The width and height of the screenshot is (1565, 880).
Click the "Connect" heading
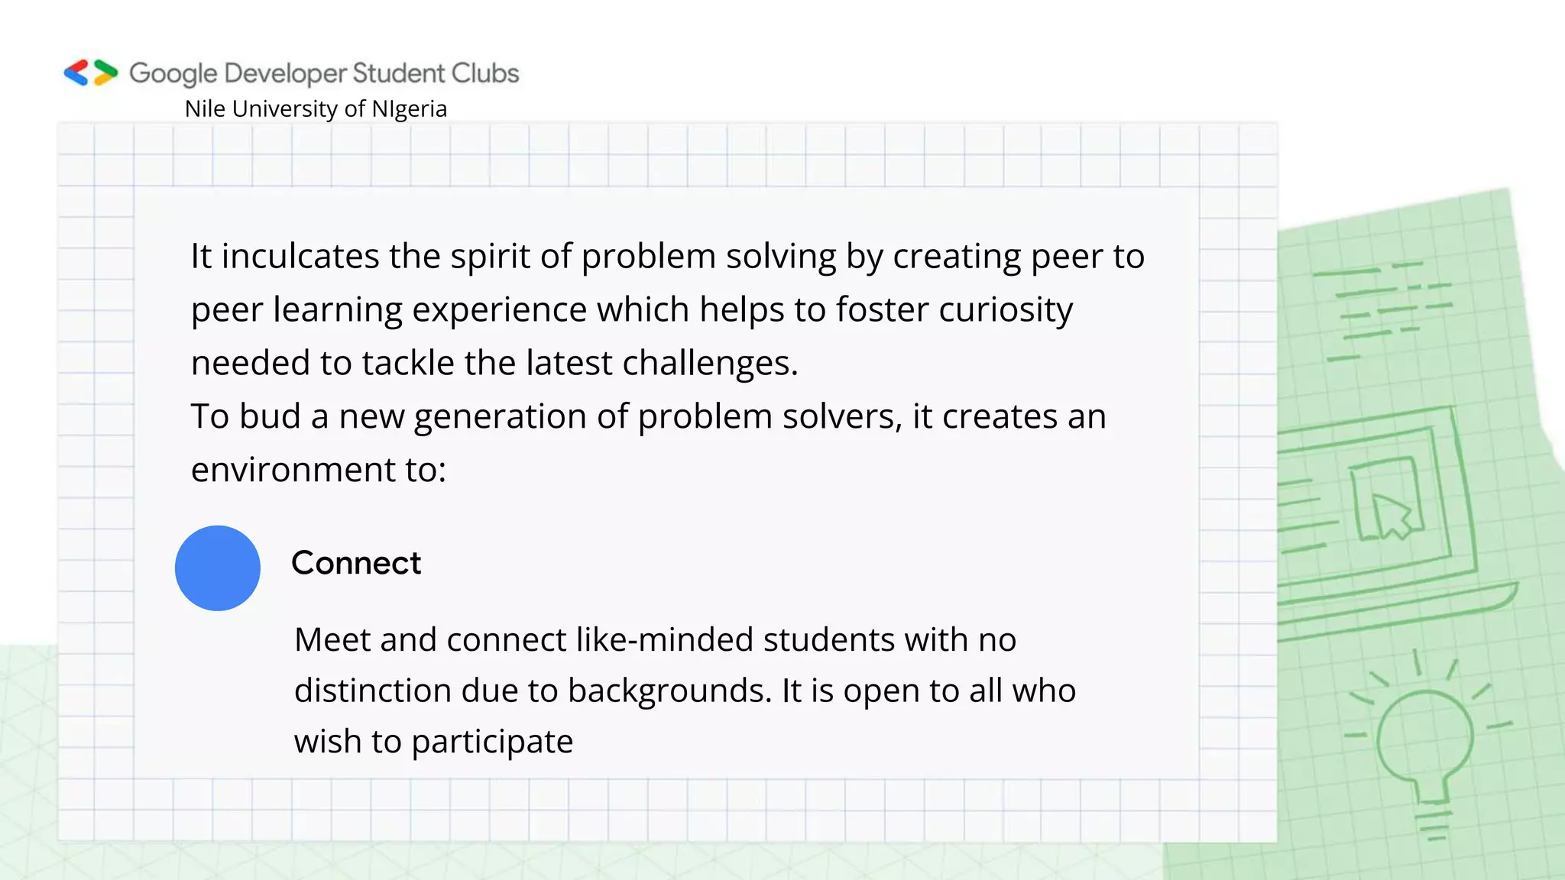tap(356, 564)
